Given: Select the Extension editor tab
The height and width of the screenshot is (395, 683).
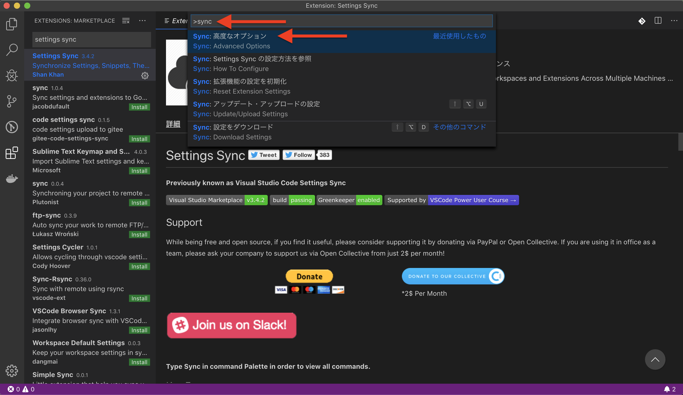Looking at the screenshot, I should coord(172,21).
